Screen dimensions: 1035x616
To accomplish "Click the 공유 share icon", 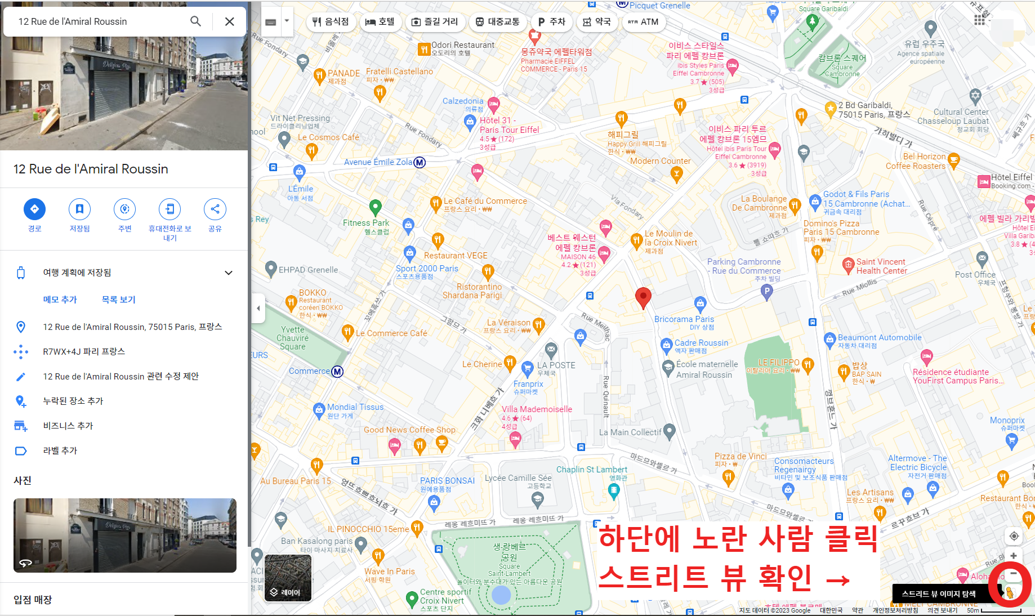I will (215, 209).
